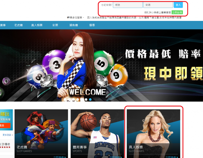Viewport: 203px width, 158px height.
Task: Select the active blue carousel dot
Action: (90, 99)
